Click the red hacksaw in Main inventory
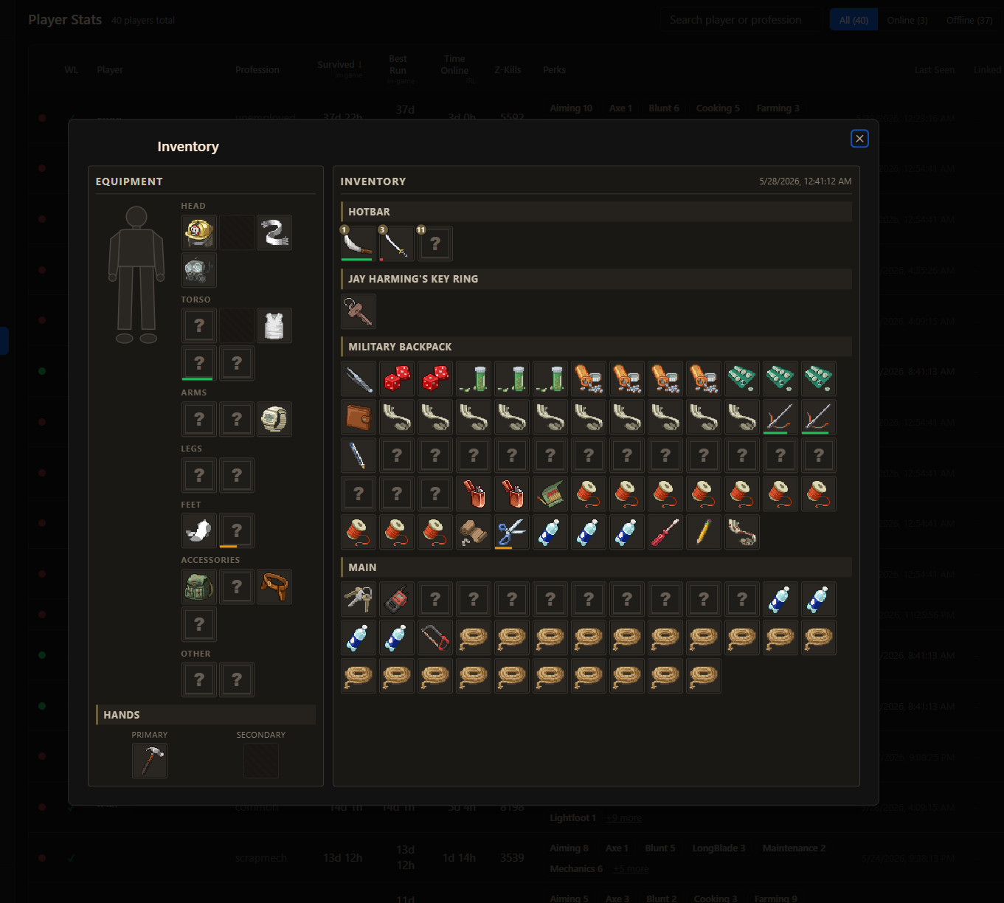 [x=435, y=637]
